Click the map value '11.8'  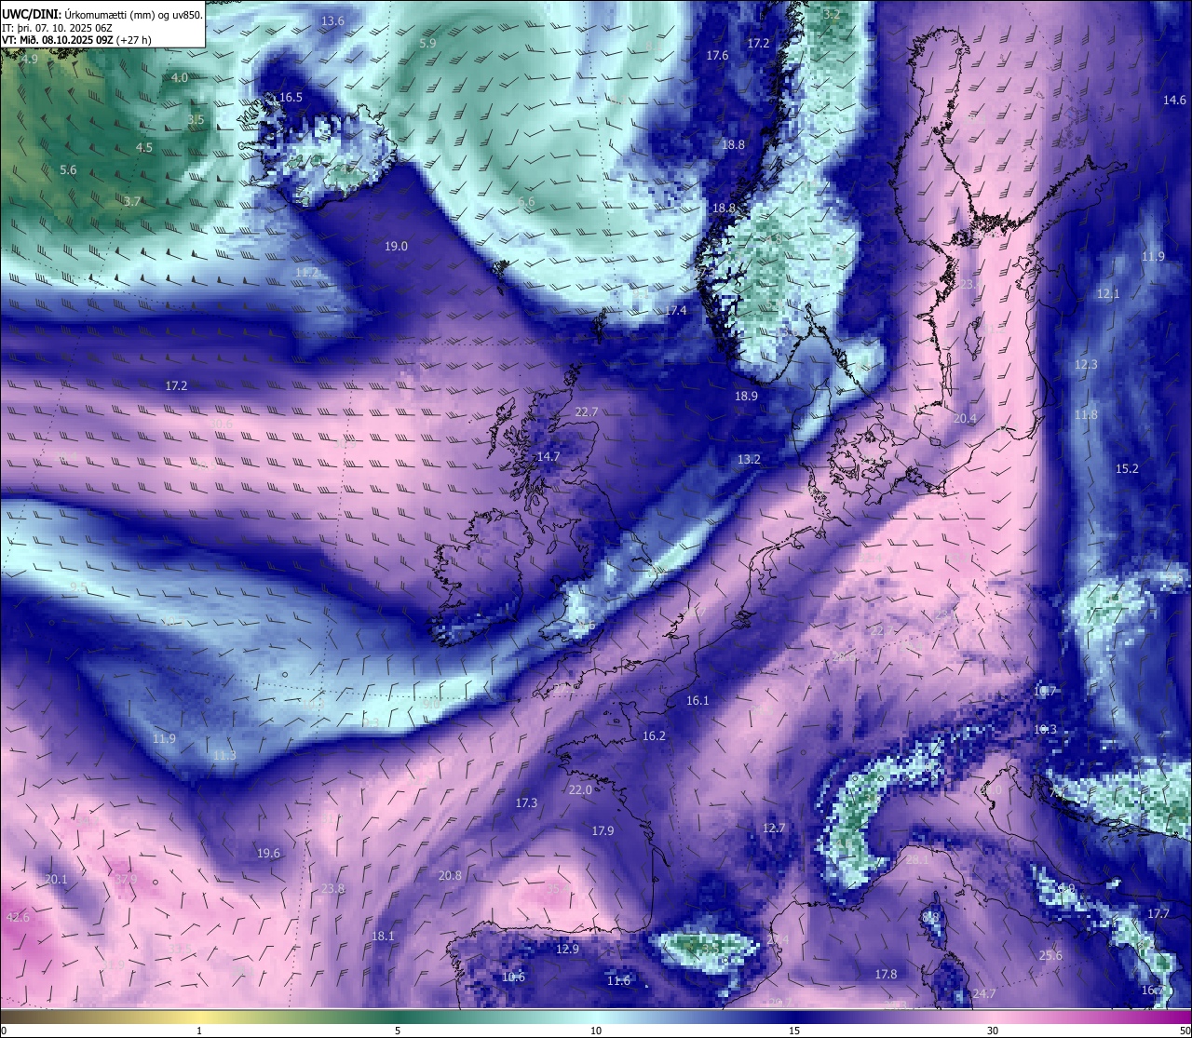[1086, 414]
